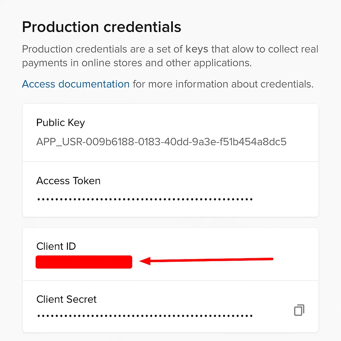Select the APP_USR public key value

[x=161, y=142]
